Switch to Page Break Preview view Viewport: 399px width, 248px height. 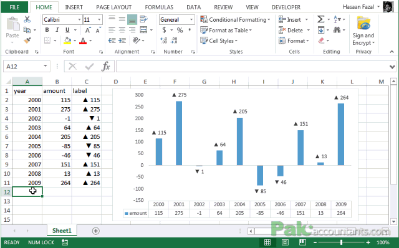[x=302, y=242]
